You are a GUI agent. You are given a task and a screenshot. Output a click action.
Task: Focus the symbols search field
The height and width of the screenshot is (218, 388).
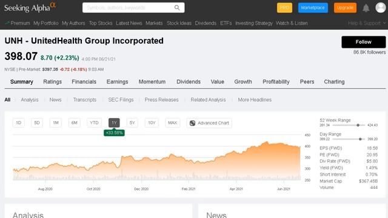click(x=133, y=8)
